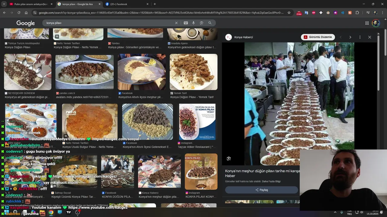Image resolution: width=387 pixels, height=217 pixels.
Task: Click the Google logo
Action: [x=25, y=23]
